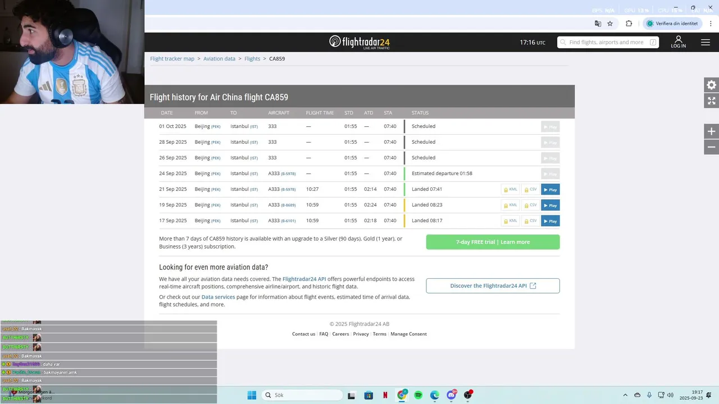Open Chrome's three-dot menu
Image resolution: width=719 pixels, height=404 pixels.
711,24
